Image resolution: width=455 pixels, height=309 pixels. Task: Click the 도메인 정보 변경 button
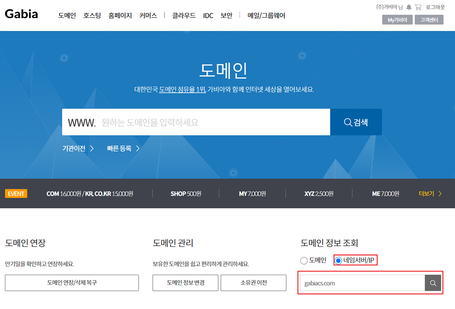pos(186,283)
